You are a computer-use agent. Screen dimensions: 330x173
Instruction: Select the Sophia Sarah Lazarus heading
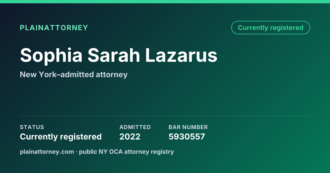[x=119, y=55]
